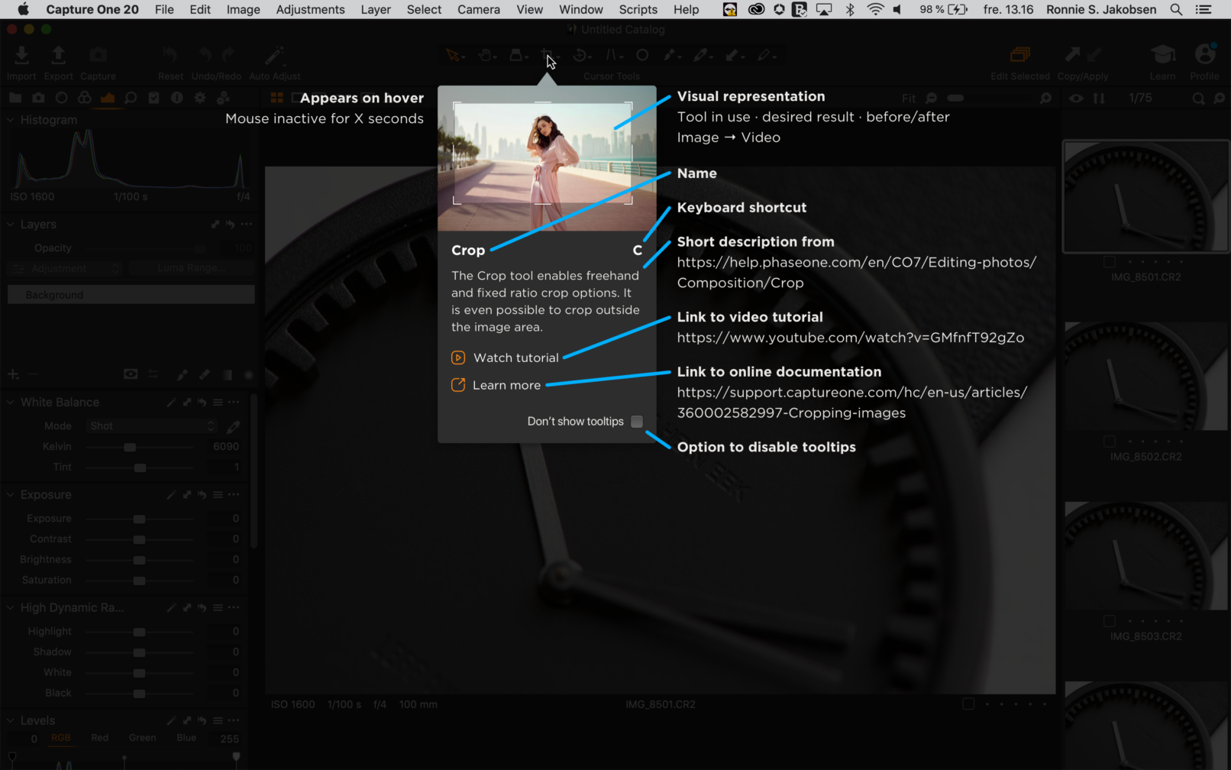Click the Edit Selected variants icon

[1019, 56]
